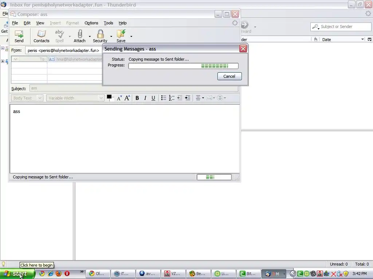Switch to the iT... taskbar window

pos(123,274)
